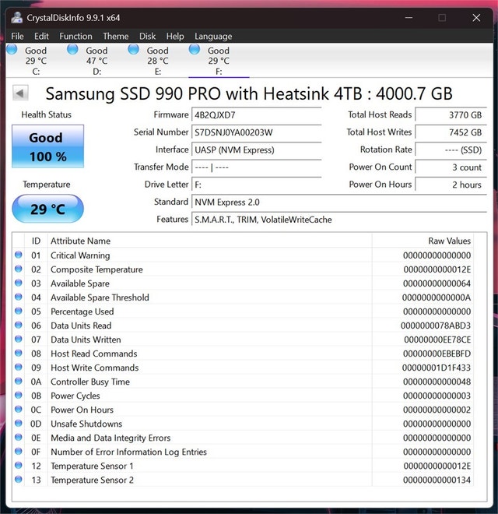This screenshot has width=498, height=514.
Task: Click the ID column header
Action: (x=36, y=241)
